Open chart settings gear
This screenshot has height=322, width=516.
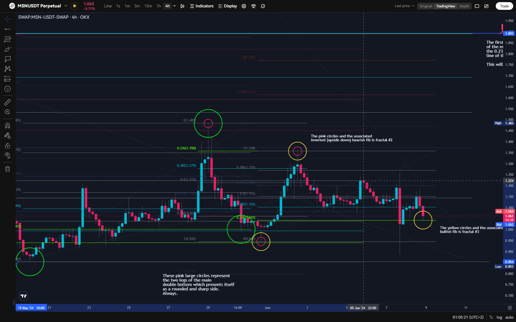pos(244,6)
